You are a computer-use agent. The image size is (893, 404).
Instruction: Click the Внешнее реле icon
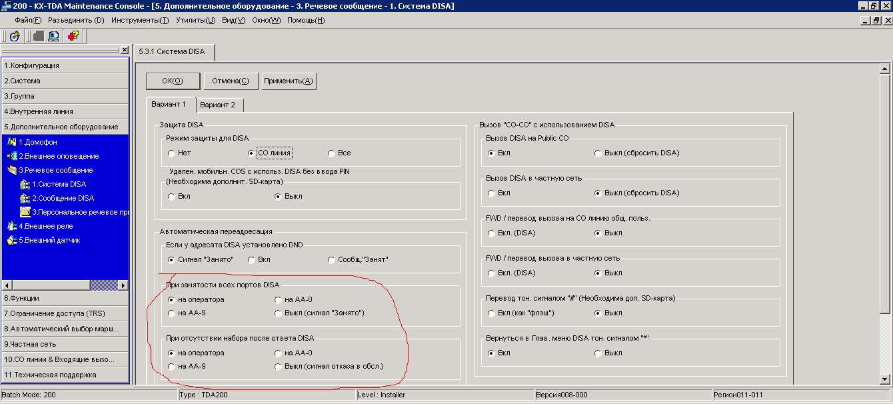coord(12,226)
